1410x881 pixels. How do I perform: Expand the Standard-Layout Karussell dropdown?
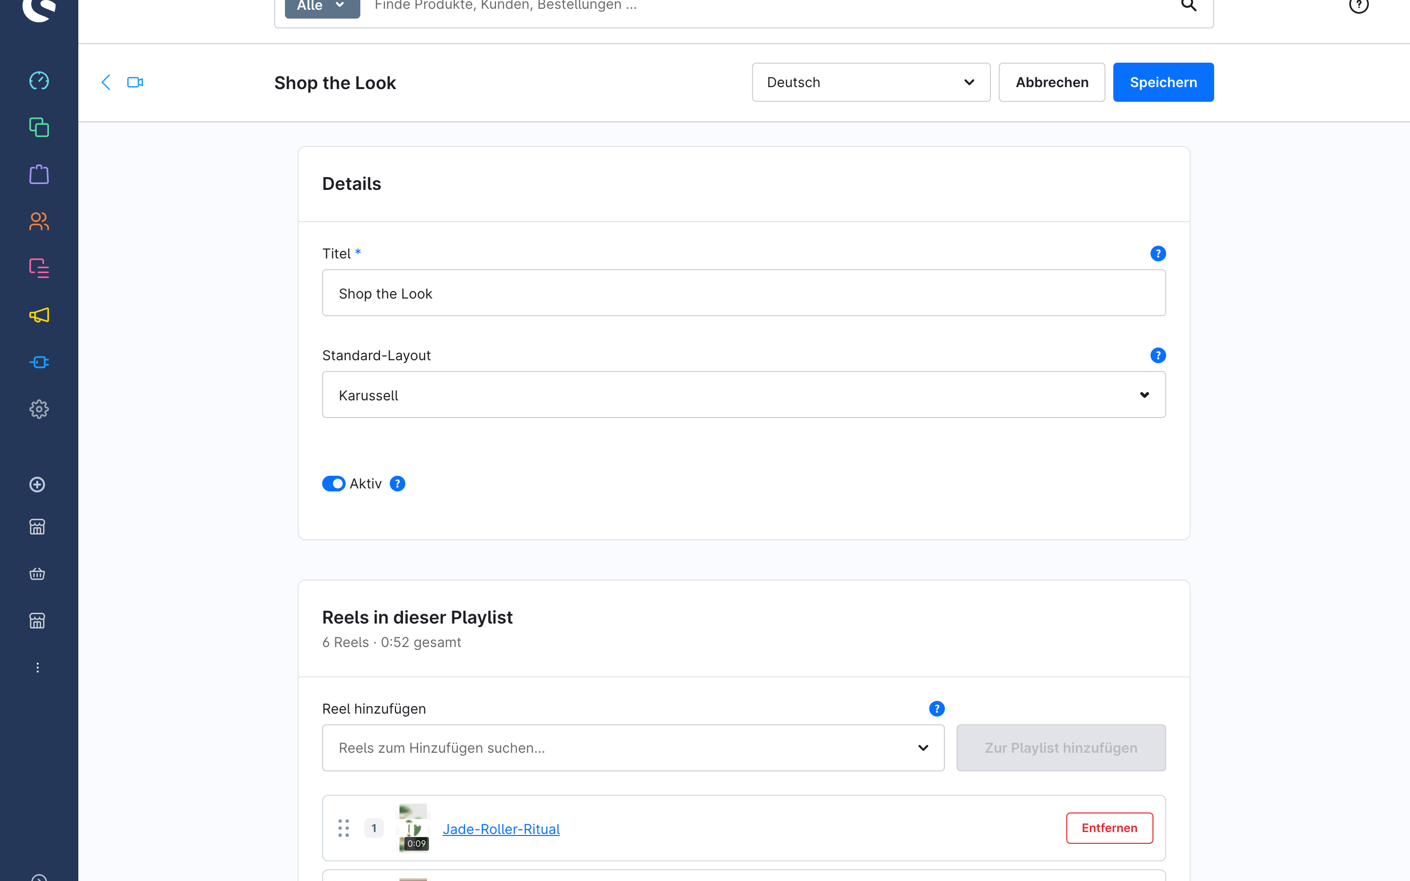click(744, 395)
